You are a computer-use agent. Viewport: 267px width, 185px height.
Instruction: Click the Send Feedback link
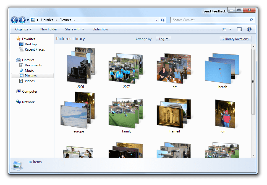pos(214,11)
